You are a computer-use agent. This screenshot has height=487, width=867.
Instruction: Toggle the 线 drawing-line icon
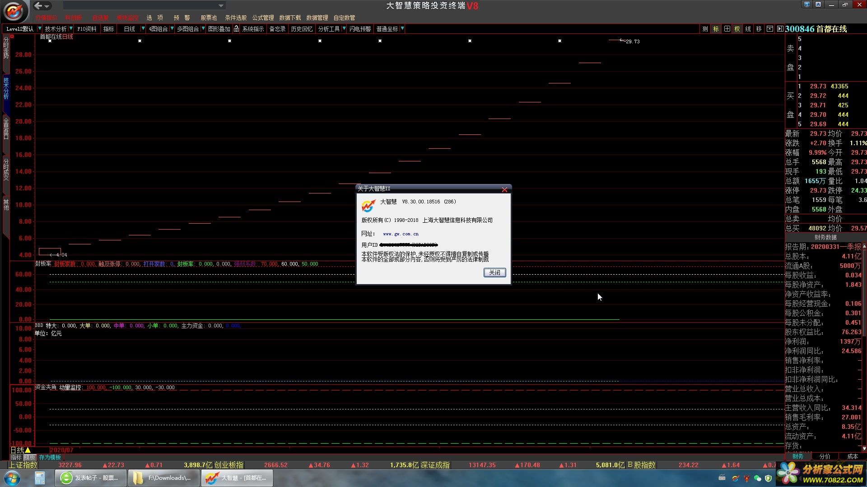pos(748,29)
